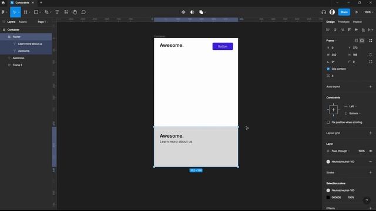Screen dimensions: 376x211
Task: Click the Boolean groups icon
Action: [201, 12]
